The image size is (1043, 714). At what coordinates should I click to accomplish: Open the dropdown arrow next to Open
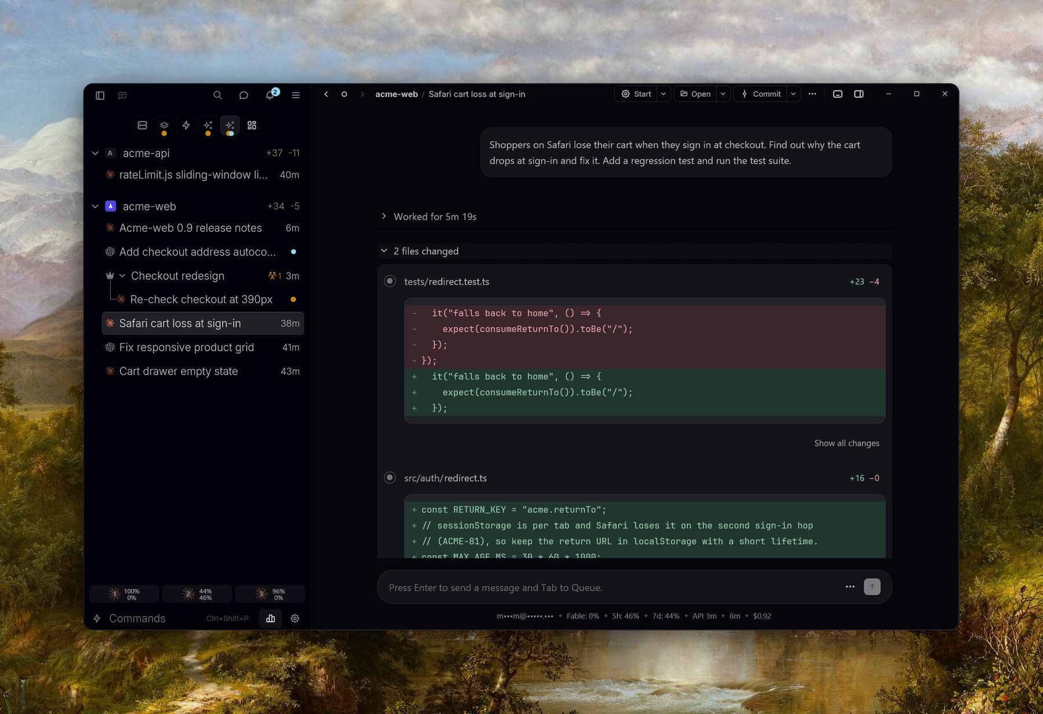tap(723, 94)
